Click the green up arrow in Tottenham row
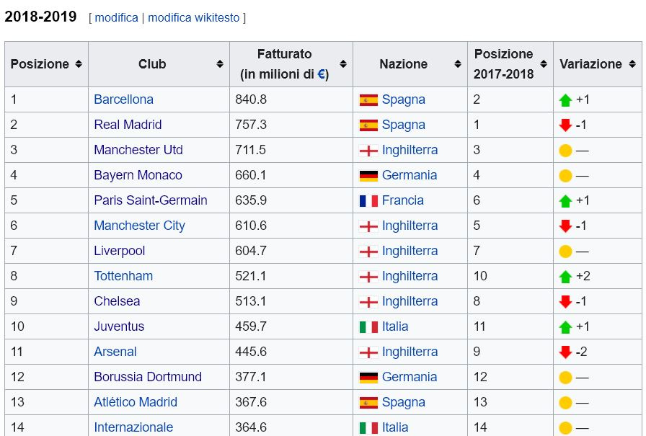The height and width of the screenshot is (436, 646). (x=565, y=277)
